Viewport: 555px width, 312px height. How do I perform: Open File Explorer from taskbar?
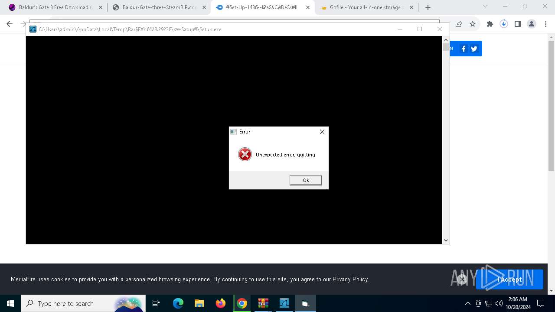tap(199, 303)
